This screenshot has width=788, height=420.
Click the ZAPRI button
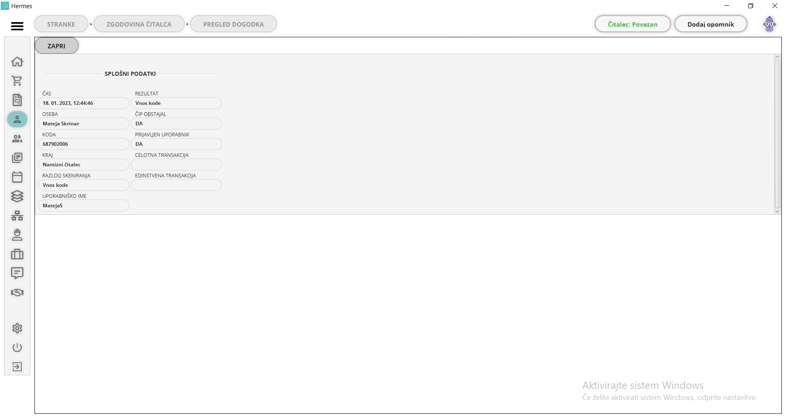point(57,46)
